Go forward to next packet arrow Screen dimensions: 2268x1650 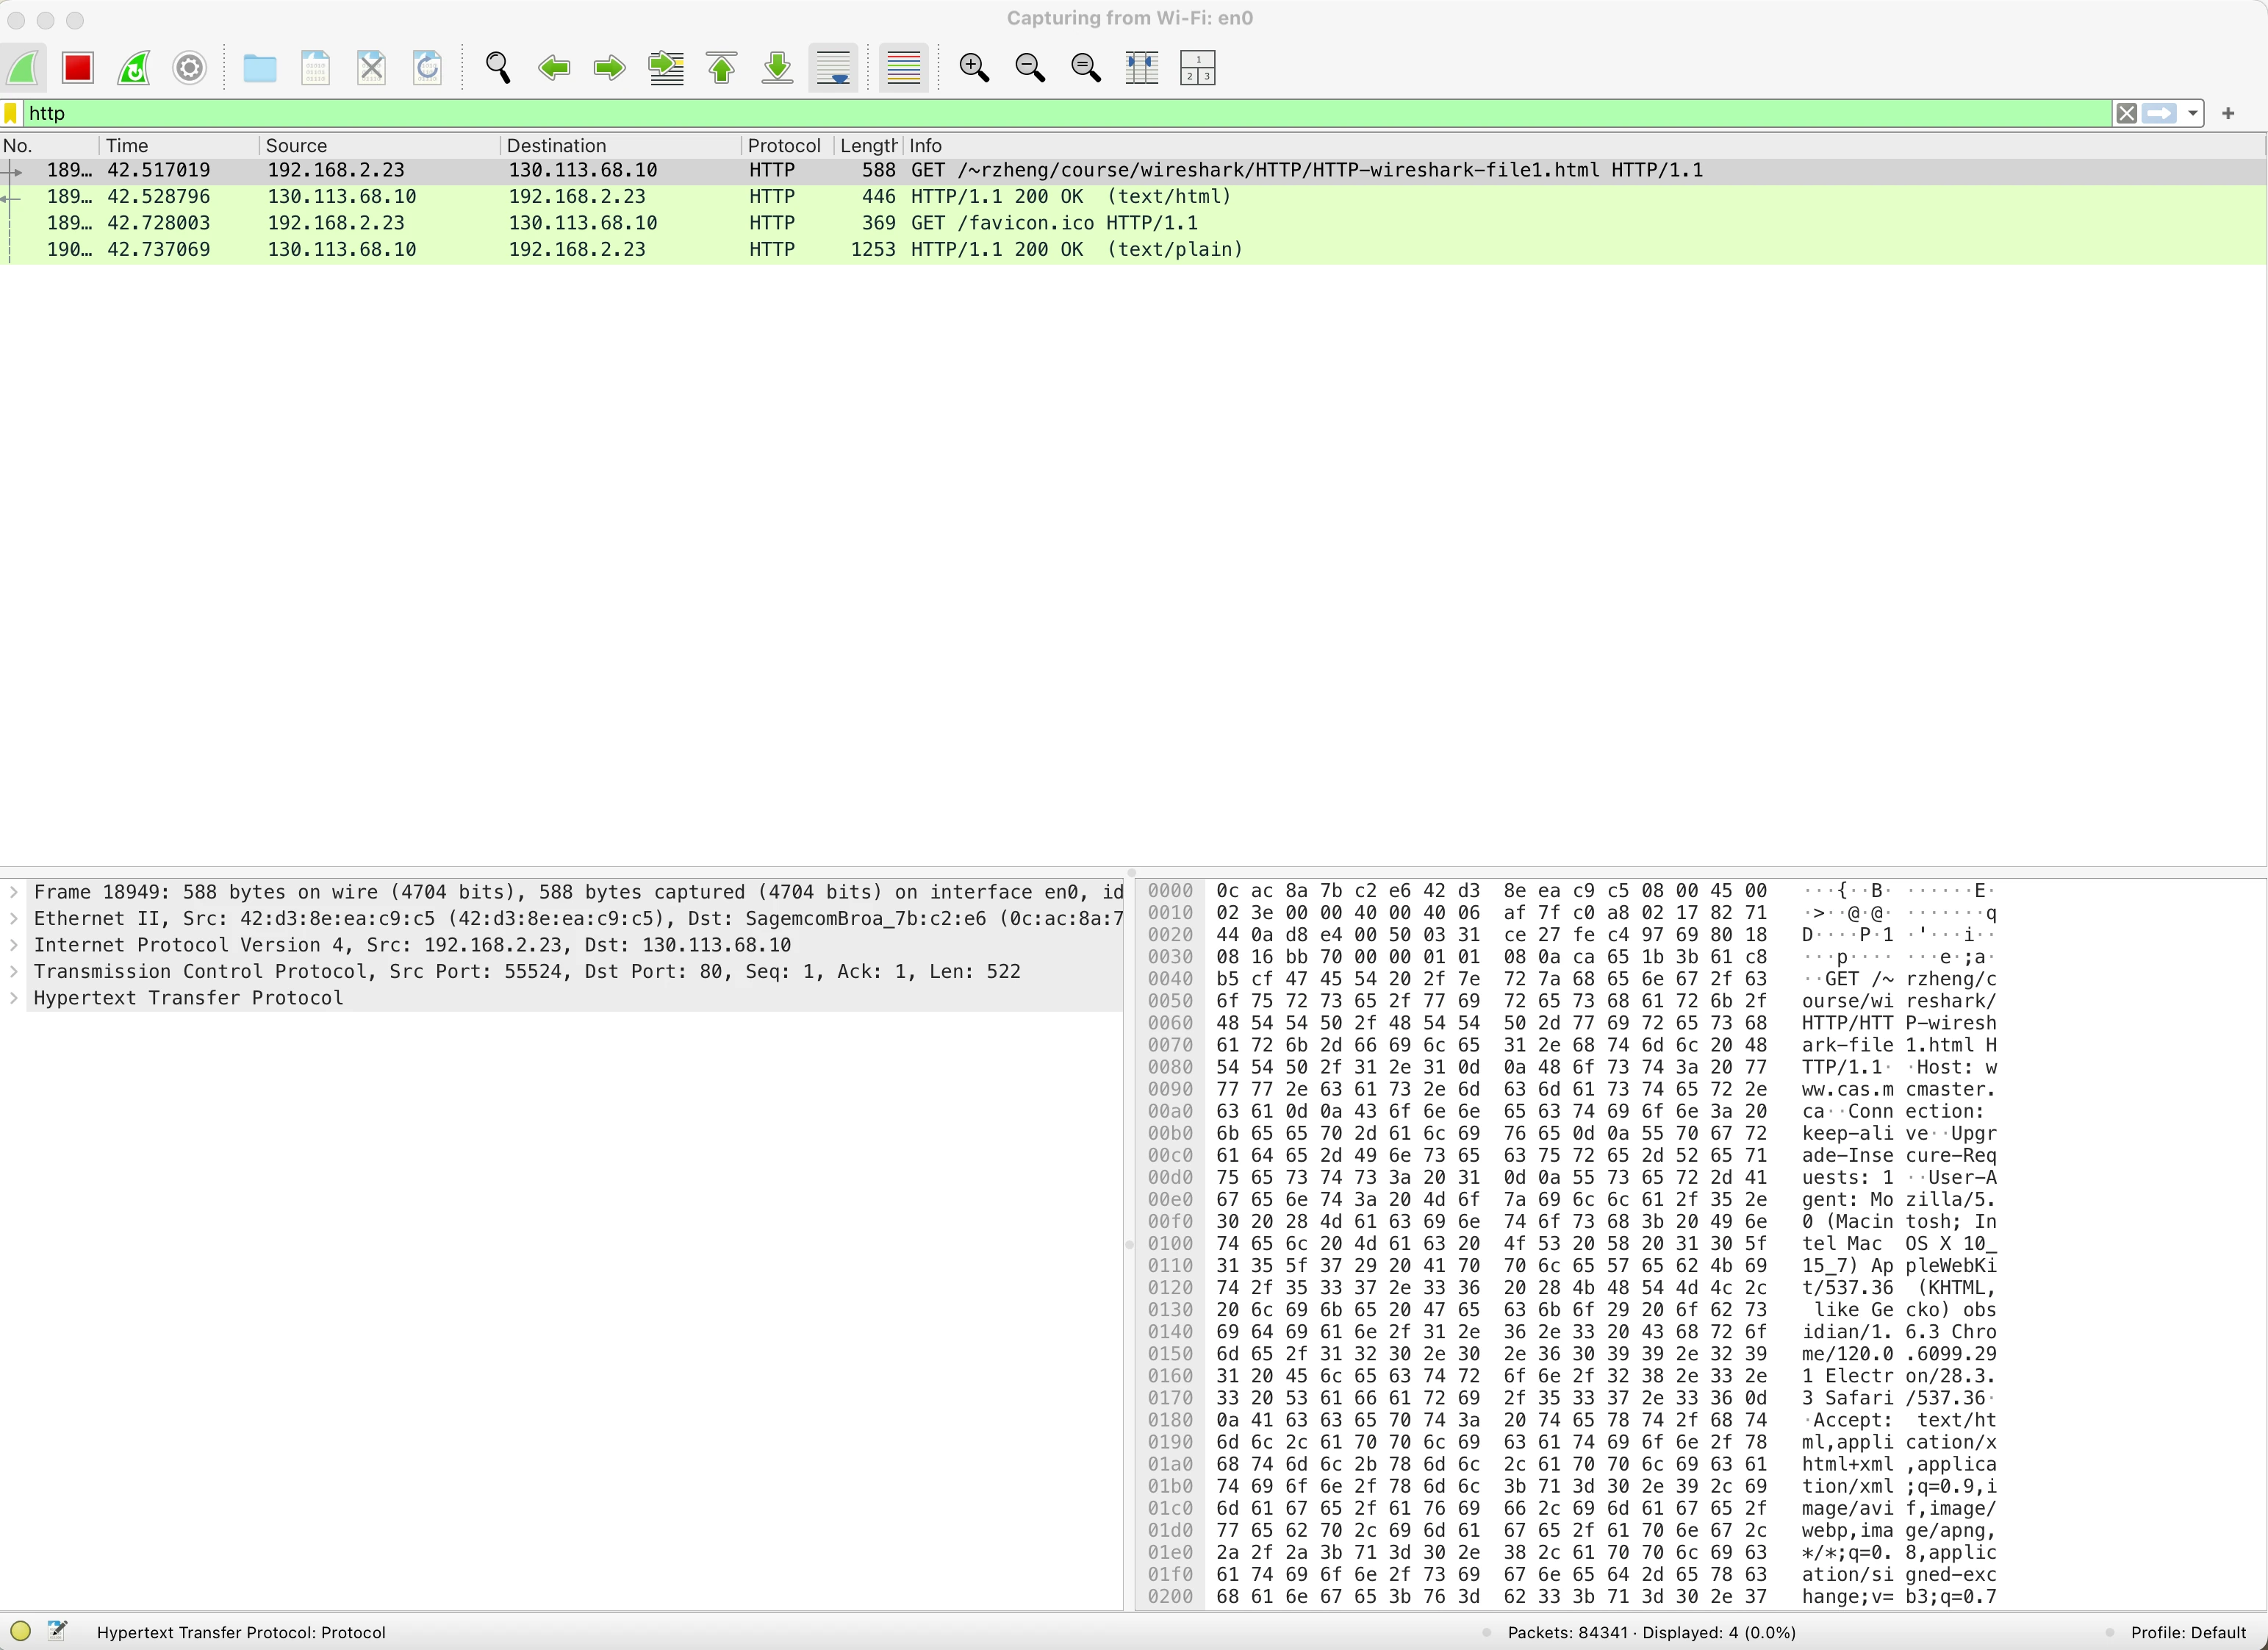[x=609, y=68]
